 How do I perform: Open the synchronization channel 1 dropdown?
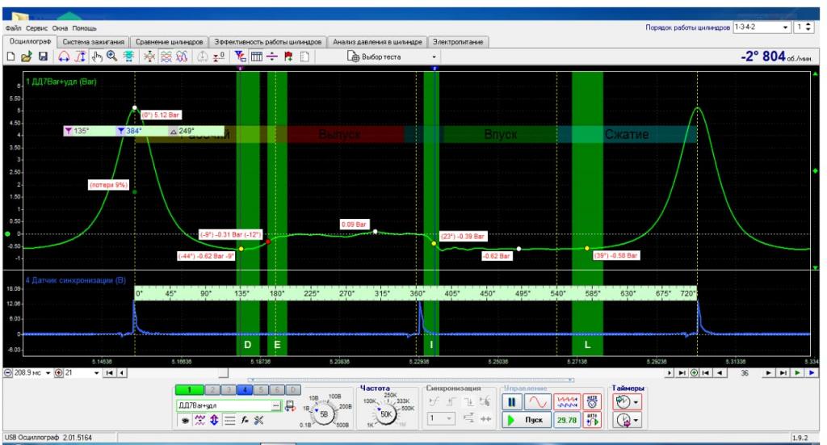pos(440,418)
